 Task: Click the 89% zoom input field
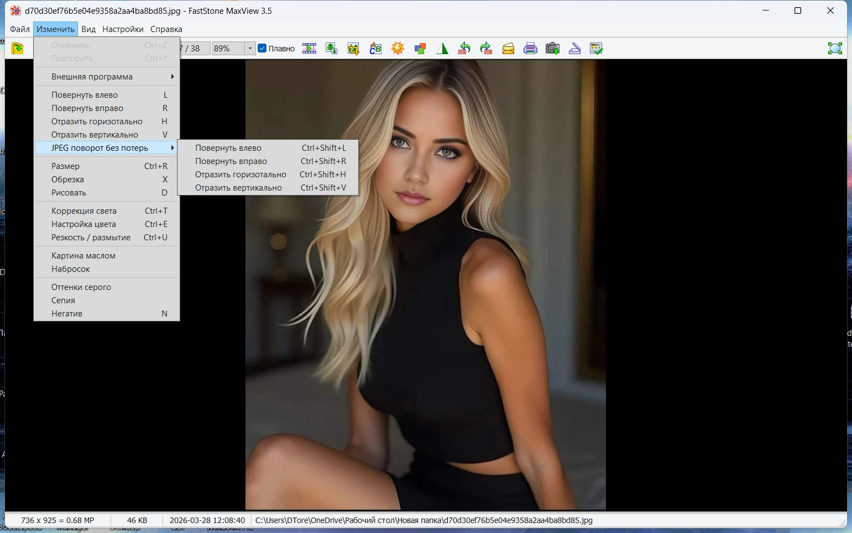(228, 49)
